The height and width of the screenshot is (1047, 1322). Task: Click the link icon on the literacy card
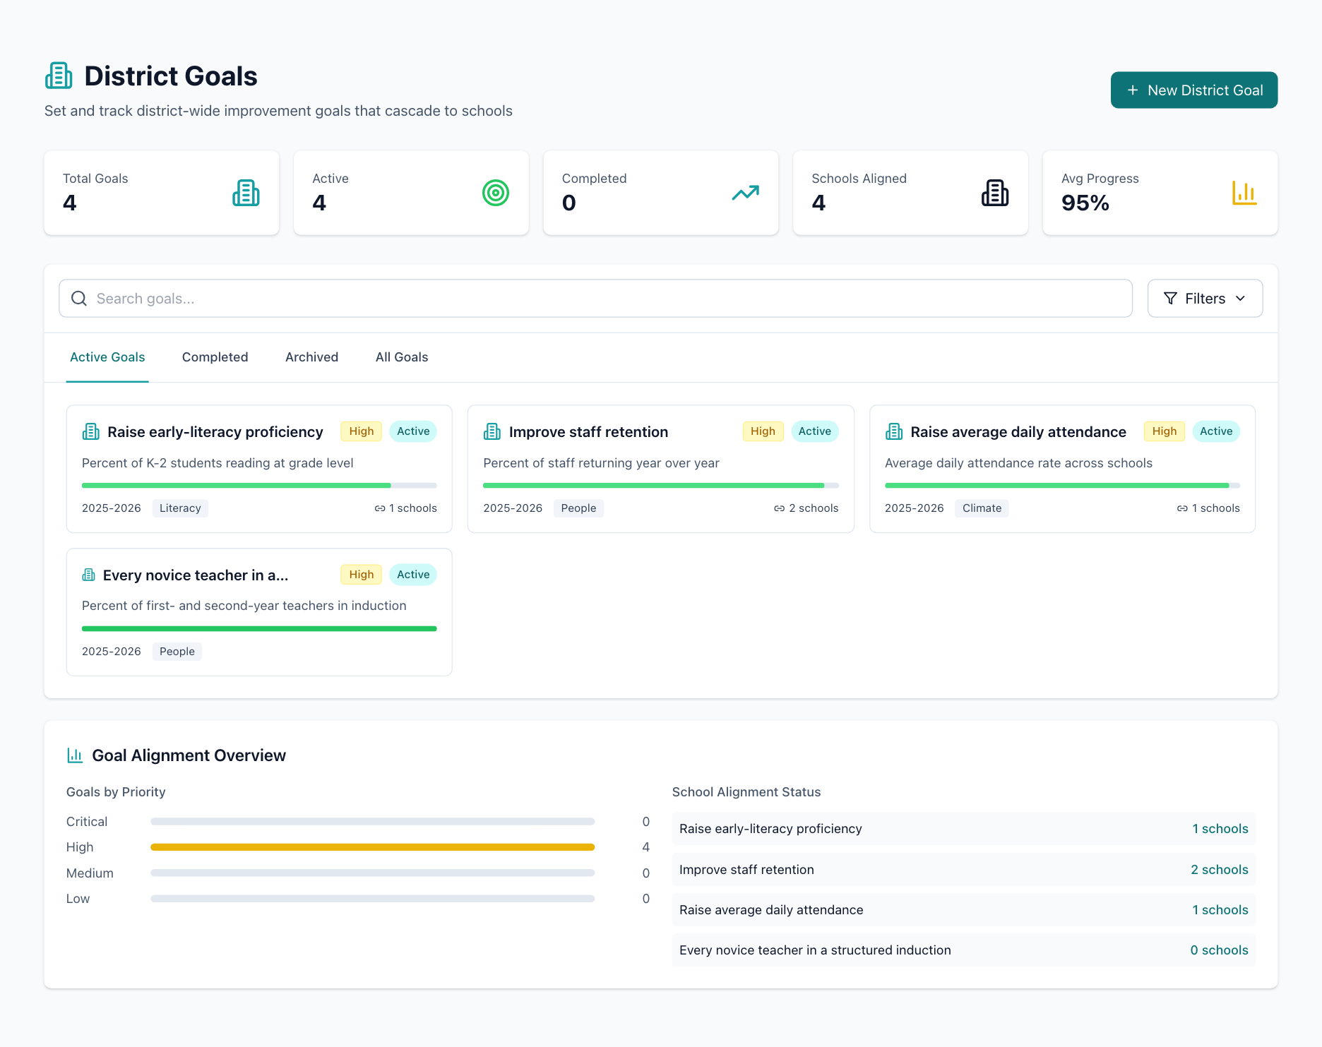[380, 508]
